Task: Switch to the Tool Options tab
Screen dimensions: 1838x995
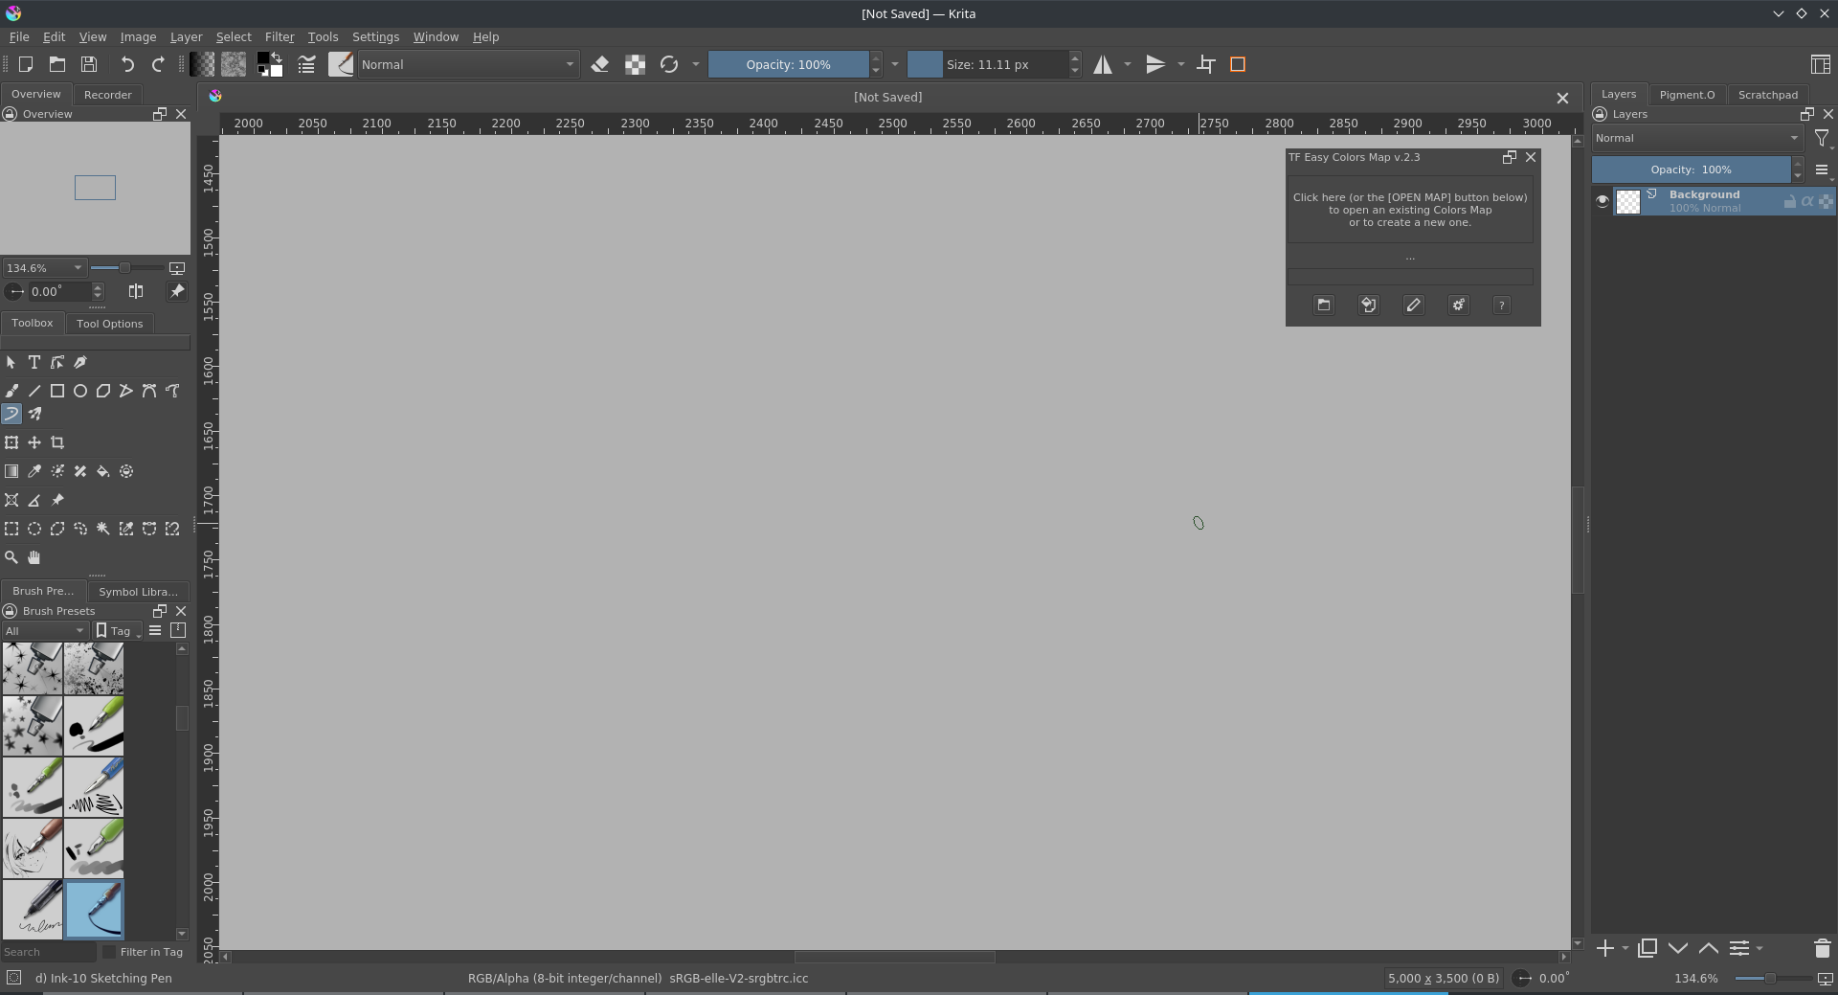Action: click(x=109, y=324)
